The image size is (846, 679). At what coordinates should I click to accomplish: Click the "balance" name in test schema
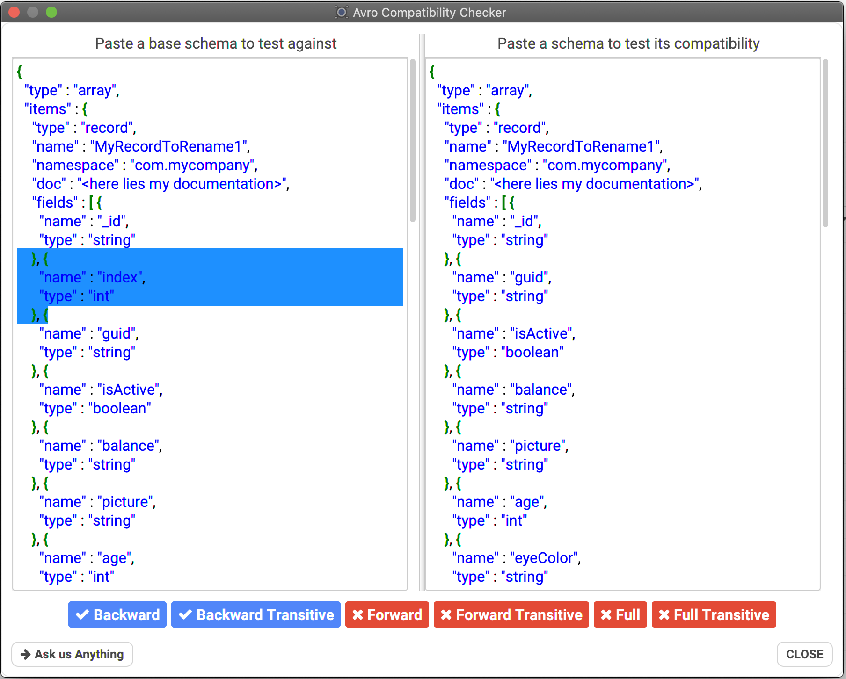(x=541, y=390)
